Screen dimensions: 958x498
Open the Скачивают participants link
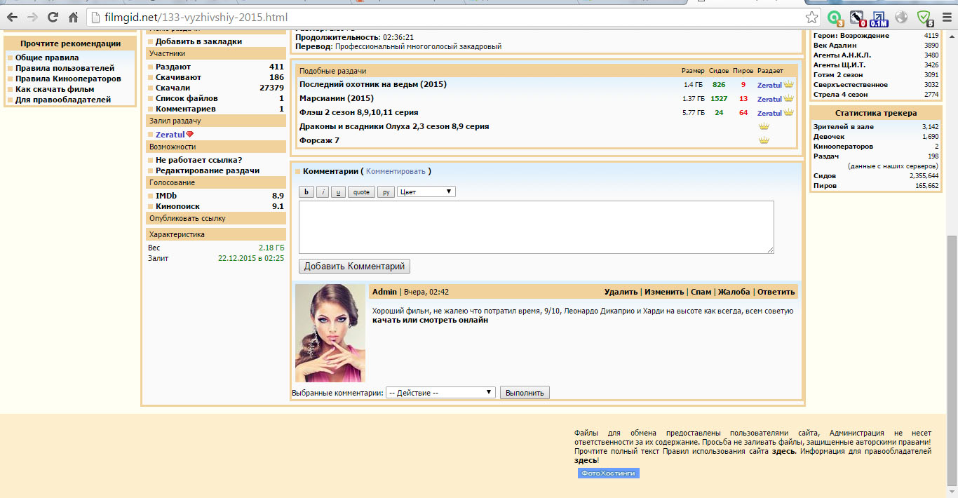click(x=178, y=77)
